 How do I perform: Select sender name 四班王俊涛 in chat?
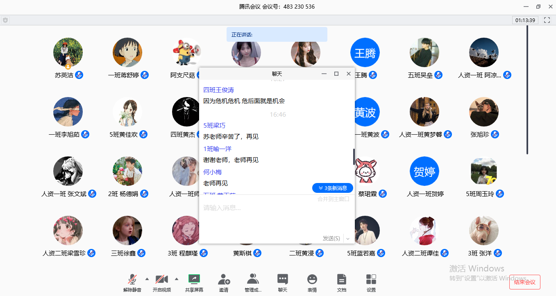[219, 90]
